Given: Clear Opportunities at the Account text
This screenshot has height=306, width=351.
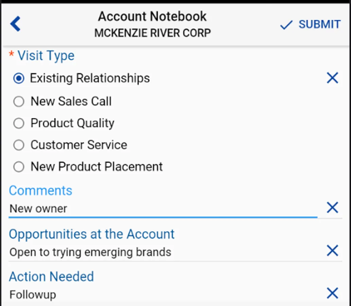Looking at the screenshot, I should [x=332, y=251].
